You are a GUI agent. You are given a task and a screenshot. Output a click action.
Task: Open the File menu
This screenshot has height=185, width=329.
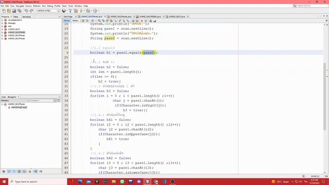coord(2,6)
